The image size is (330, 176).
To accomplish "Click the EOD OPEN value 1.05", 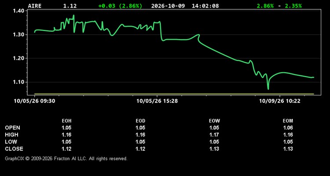I will (140, 128).
